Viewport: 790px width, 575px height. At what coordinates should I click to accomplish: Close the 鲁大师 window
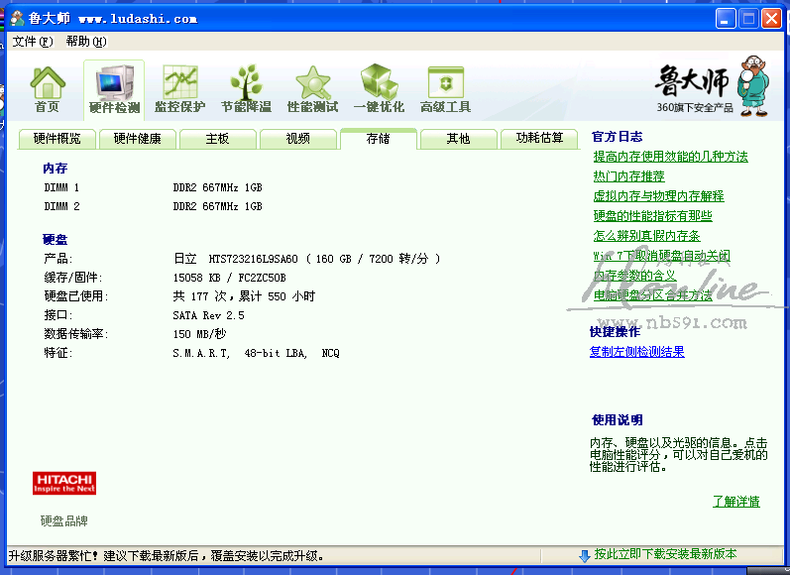pyautogui.click(x=771, y=19)
